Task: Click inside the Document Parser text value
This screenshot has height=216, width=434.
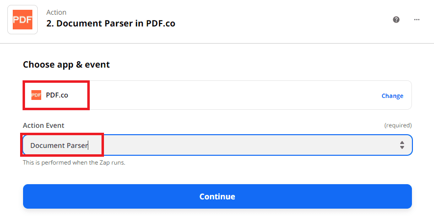Action: 59,145
